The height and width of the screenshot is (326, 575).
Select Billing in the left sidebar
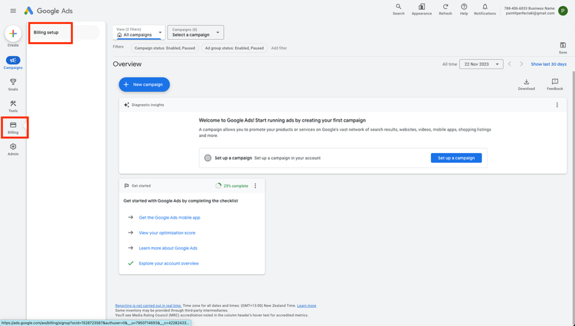tap(13, 128)
